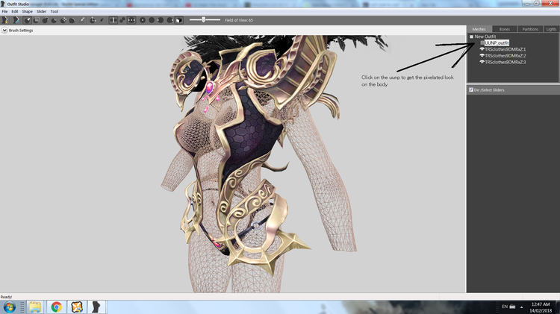Switch to front view circle-dot icon

pyautogui.click(x=143, y=20)
